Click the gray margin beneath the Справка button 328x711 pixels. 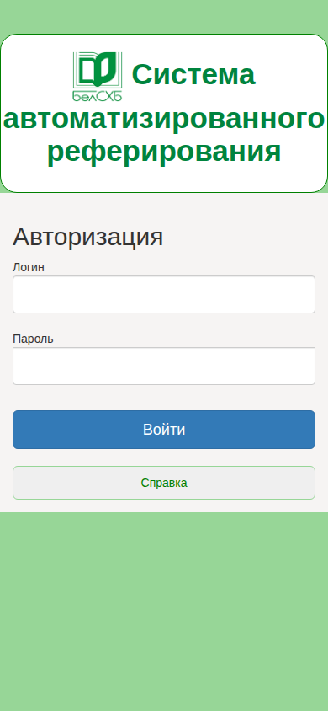click(164, 506)
